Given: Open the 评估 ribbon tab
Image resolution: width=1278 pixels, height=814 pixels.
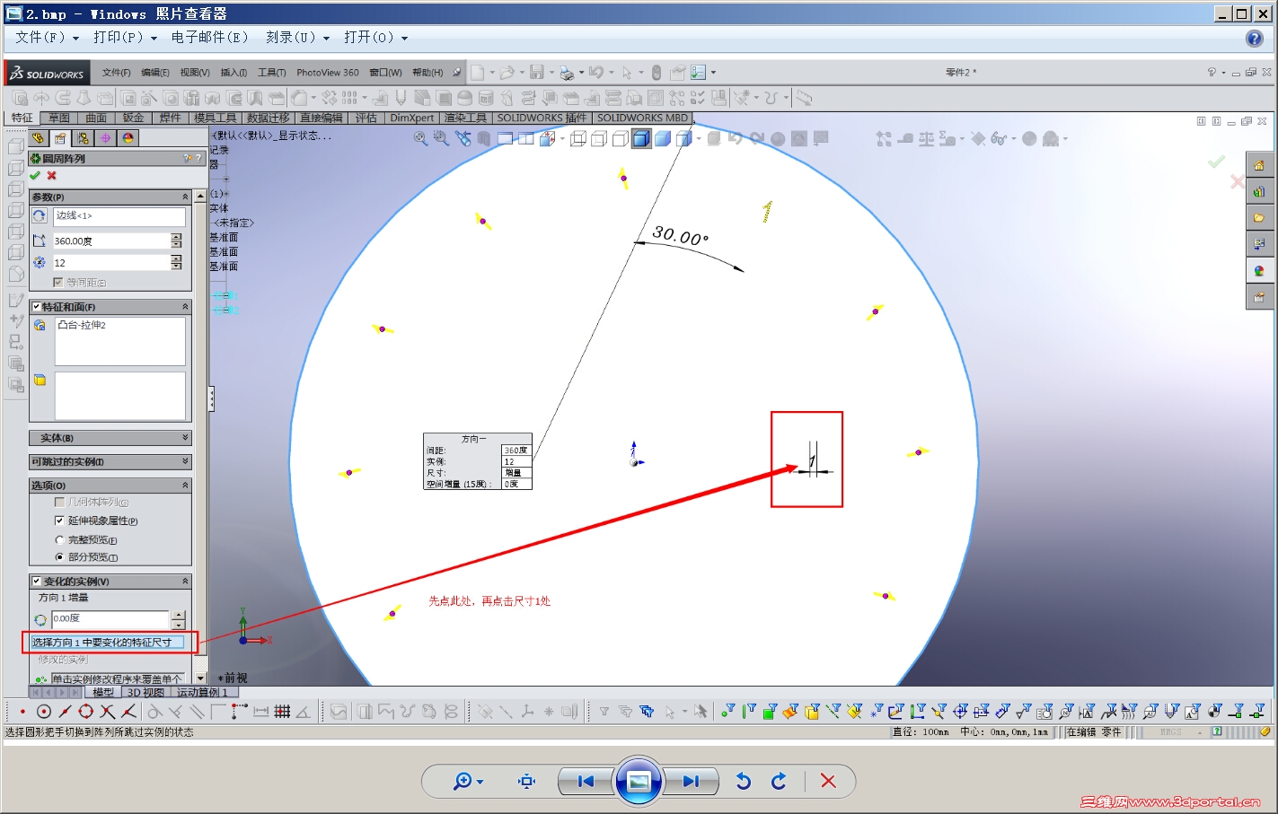Looking at the screenshot, I should tap(366, 118).
